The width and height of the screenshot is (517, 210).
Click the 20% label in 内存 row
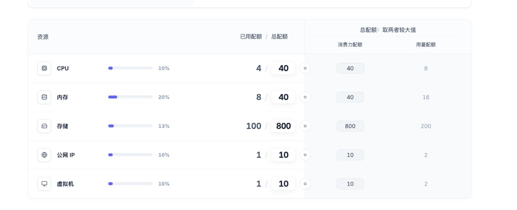tap(164, 97)
